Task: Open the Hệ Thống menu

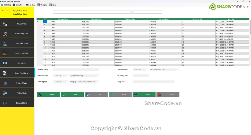Action: 6,5
